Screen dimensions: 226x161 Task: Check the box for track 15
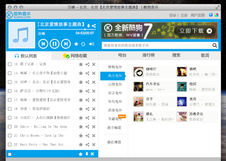pyautogui.click(x=10, y=82)
